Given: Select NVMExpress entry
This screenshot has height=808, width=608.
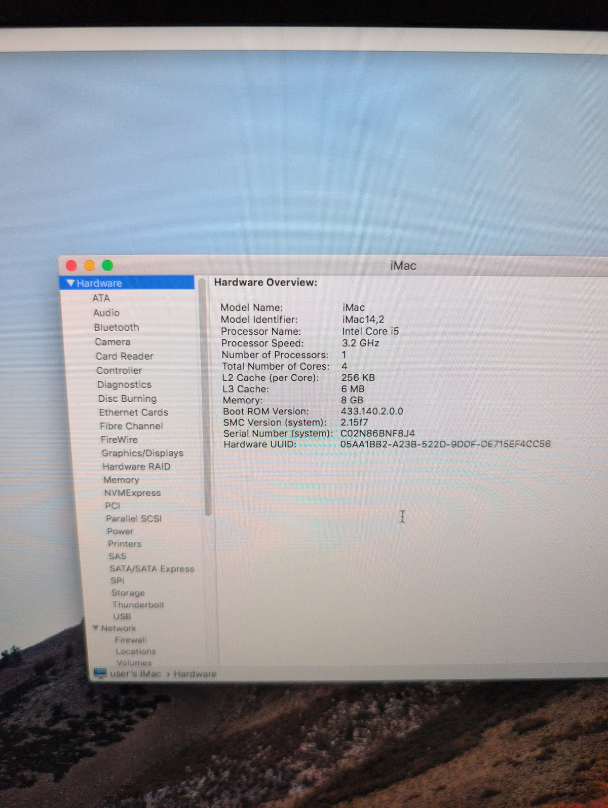Looking at the screenshot, I should 133,493.
